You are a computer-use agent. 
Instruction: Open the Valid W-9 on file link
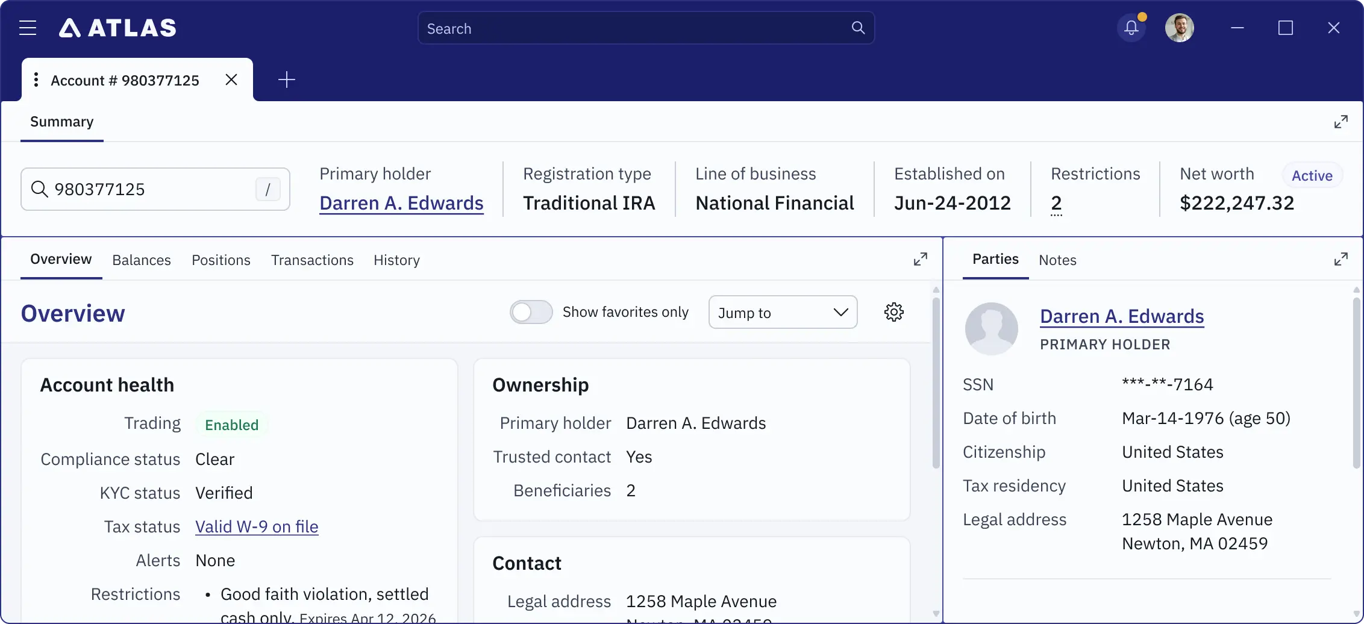[x=257, y=527]
